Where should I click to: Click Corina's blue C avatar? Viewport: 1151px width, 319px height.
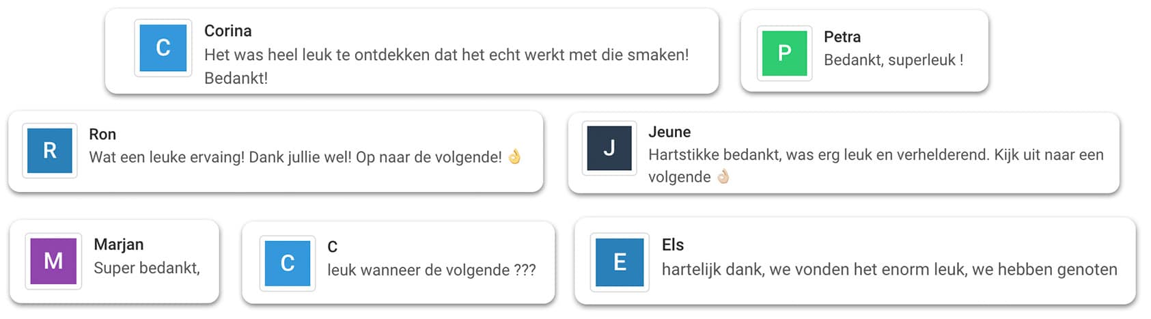pos(163,48)
